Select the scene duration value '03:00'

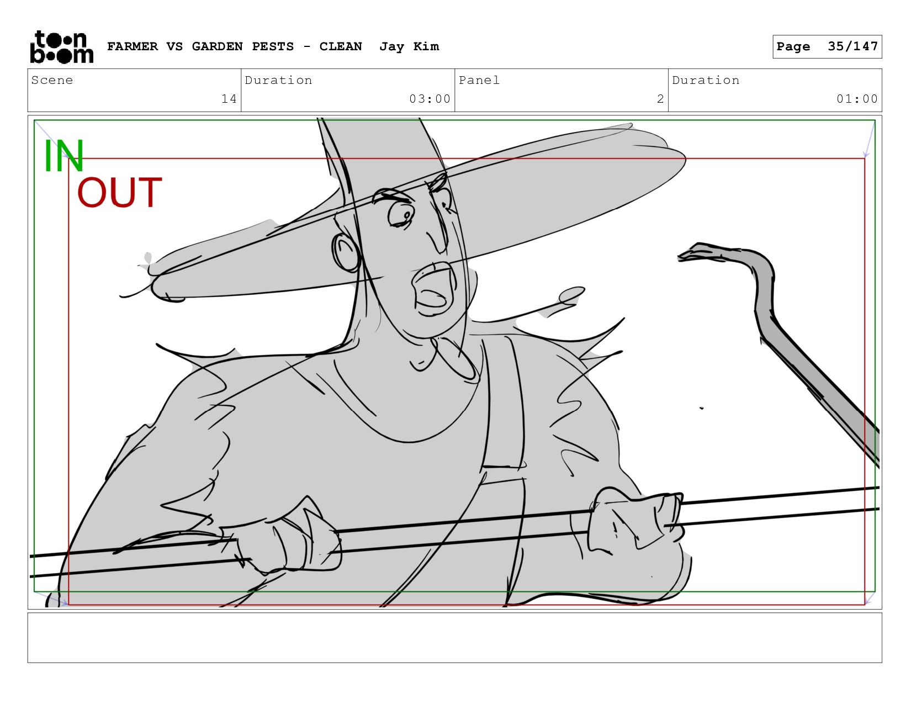430,99
